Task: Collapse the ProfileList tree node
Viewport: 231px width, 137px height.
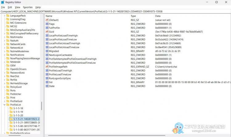Action: pos(4,105)
